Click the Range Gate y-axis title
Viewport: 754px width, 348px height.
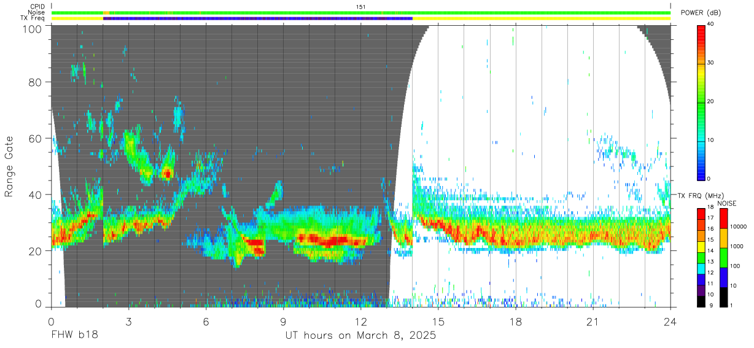coord(9,166)
